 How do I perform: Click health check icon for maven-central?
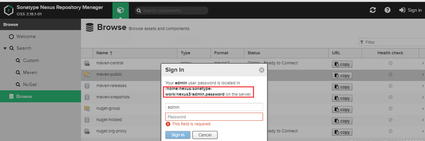(x=391, y=63)
